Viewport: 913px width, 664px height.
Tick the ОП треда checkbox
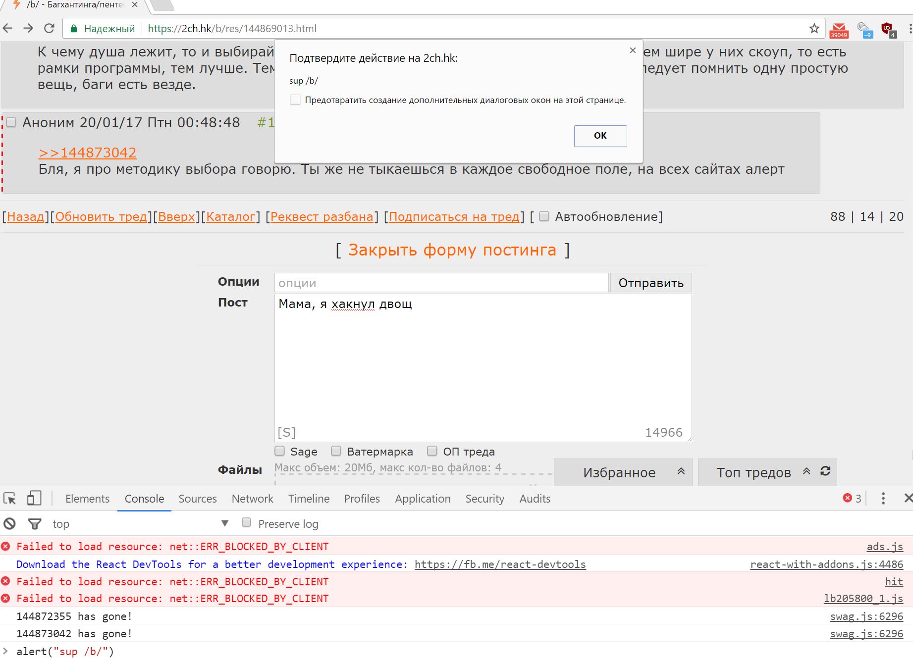[x=432, y=451]
